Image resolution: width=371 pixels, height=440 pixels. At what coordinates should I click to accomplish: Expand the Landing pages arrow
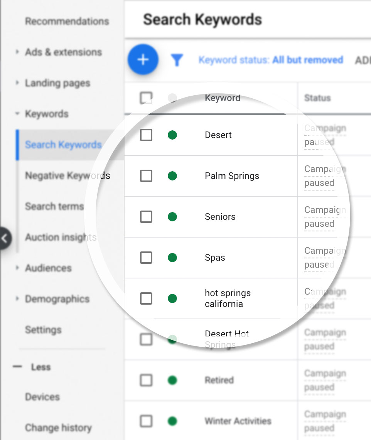(x=17, y=83)
